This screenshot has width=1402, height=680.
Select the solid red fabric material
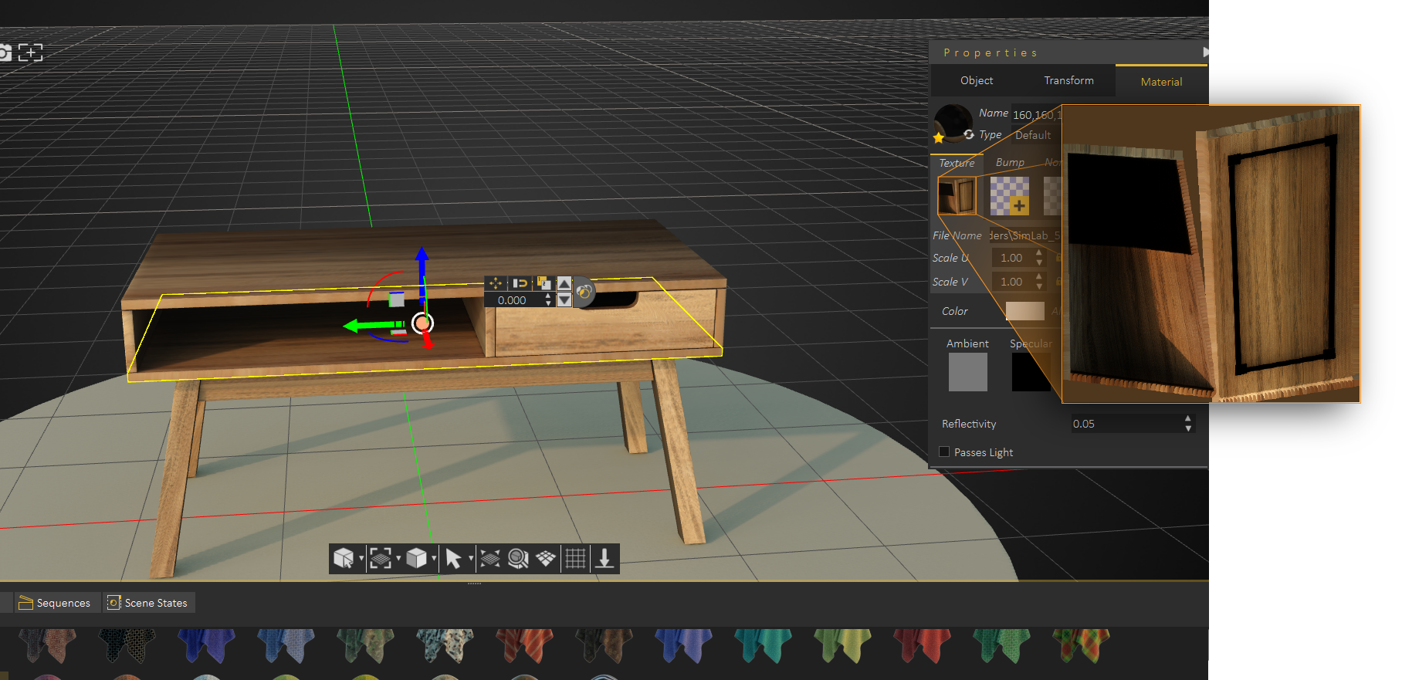pos(922,646)
